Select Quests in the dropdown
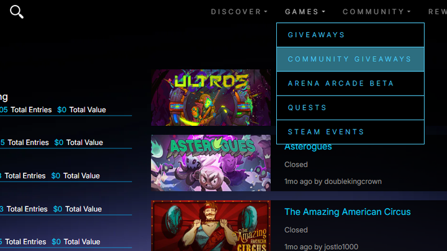The width and height of the screenshot is (447, 251). coord(350,108)
